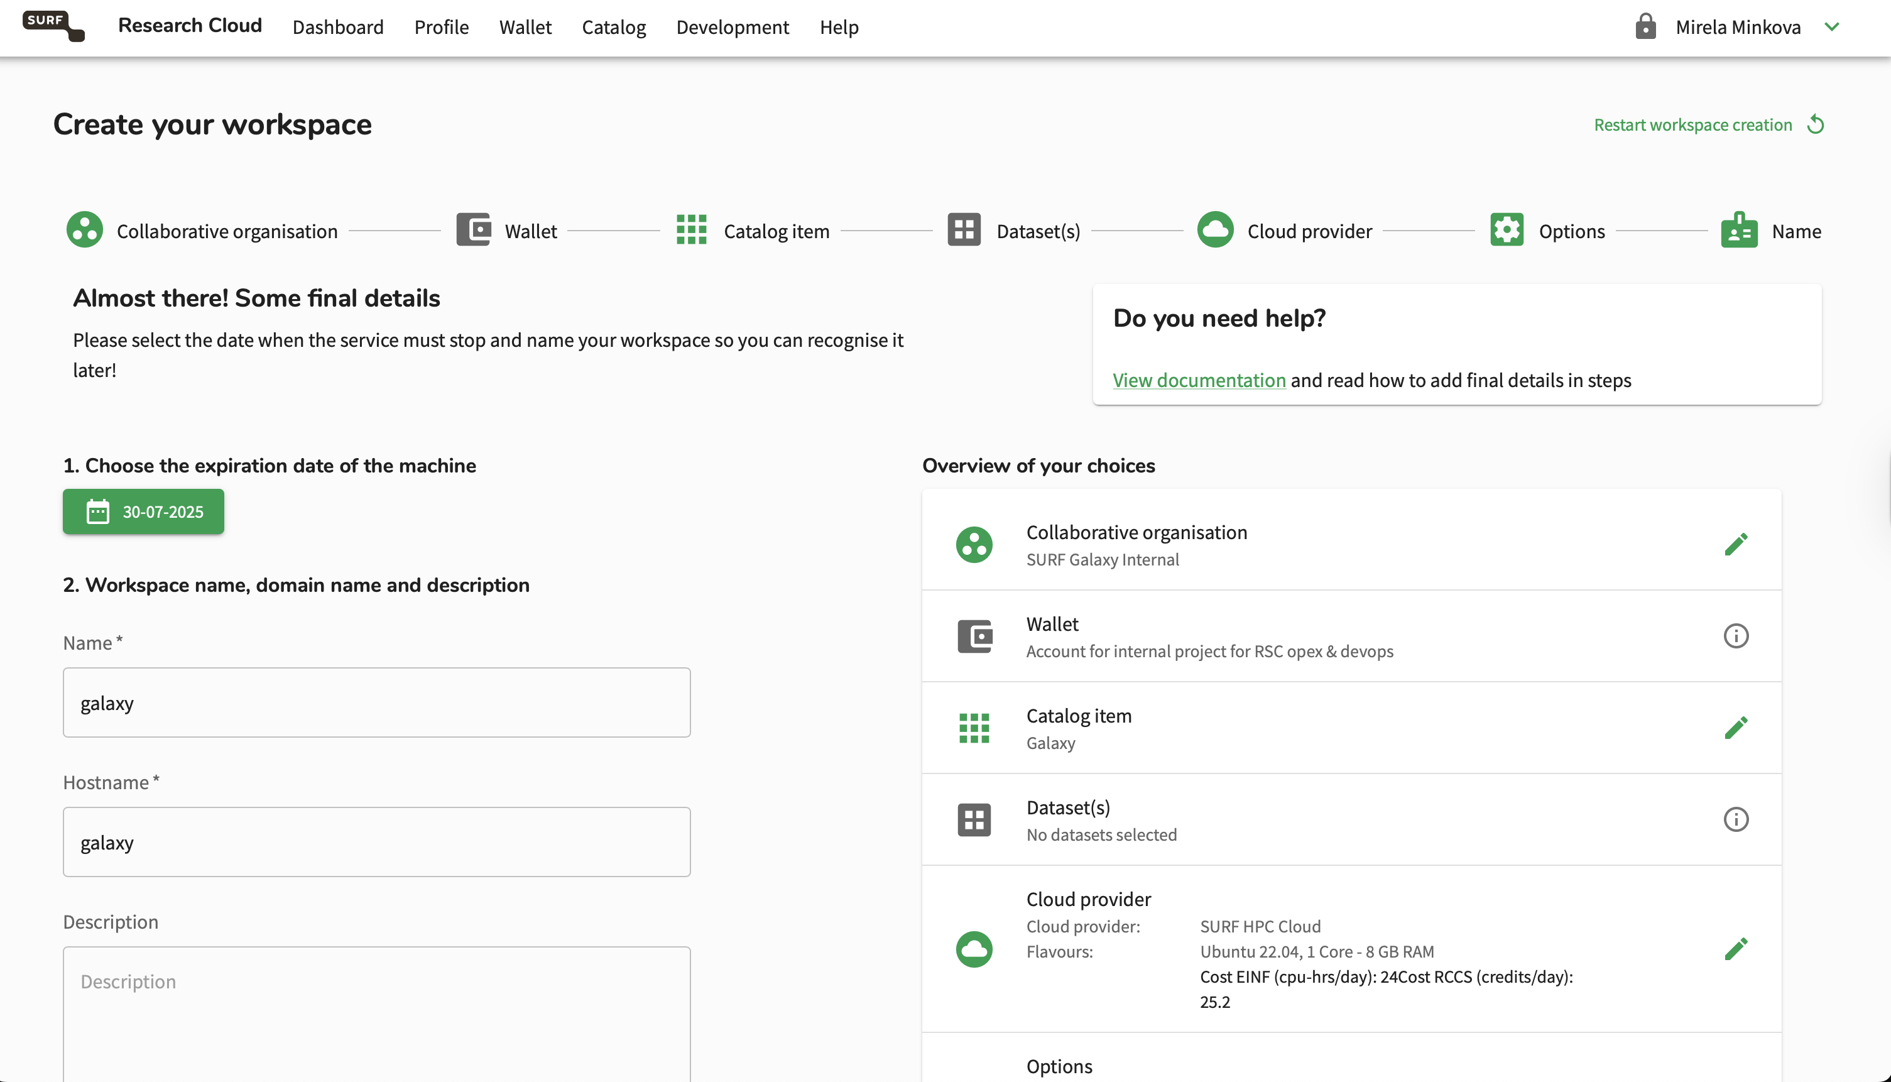Open the Dashboard menu item

tap(338, 28)
